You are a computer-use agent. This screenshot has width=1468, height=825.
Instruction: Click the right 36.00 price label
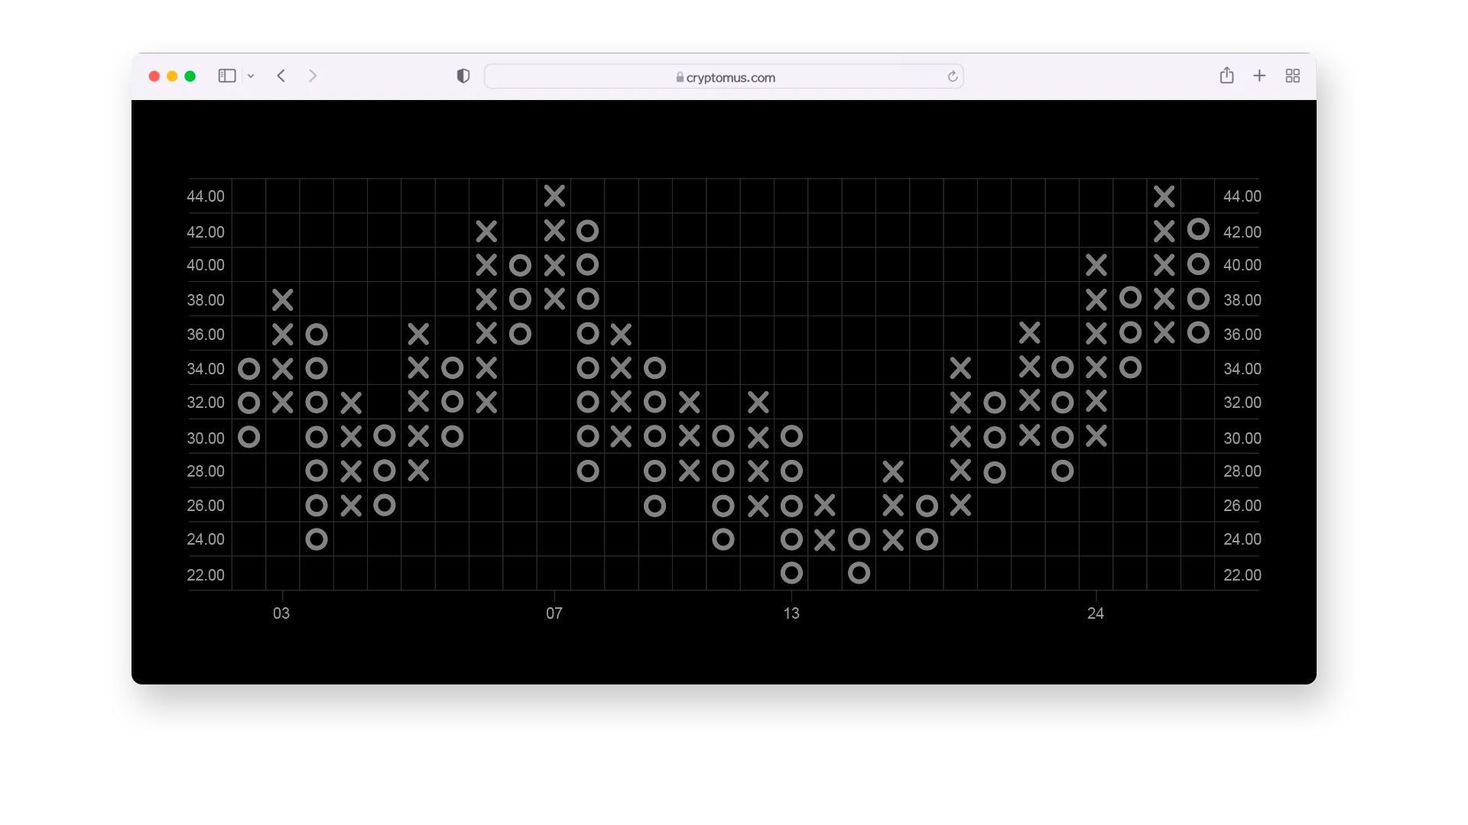(x=1242, y=335)
